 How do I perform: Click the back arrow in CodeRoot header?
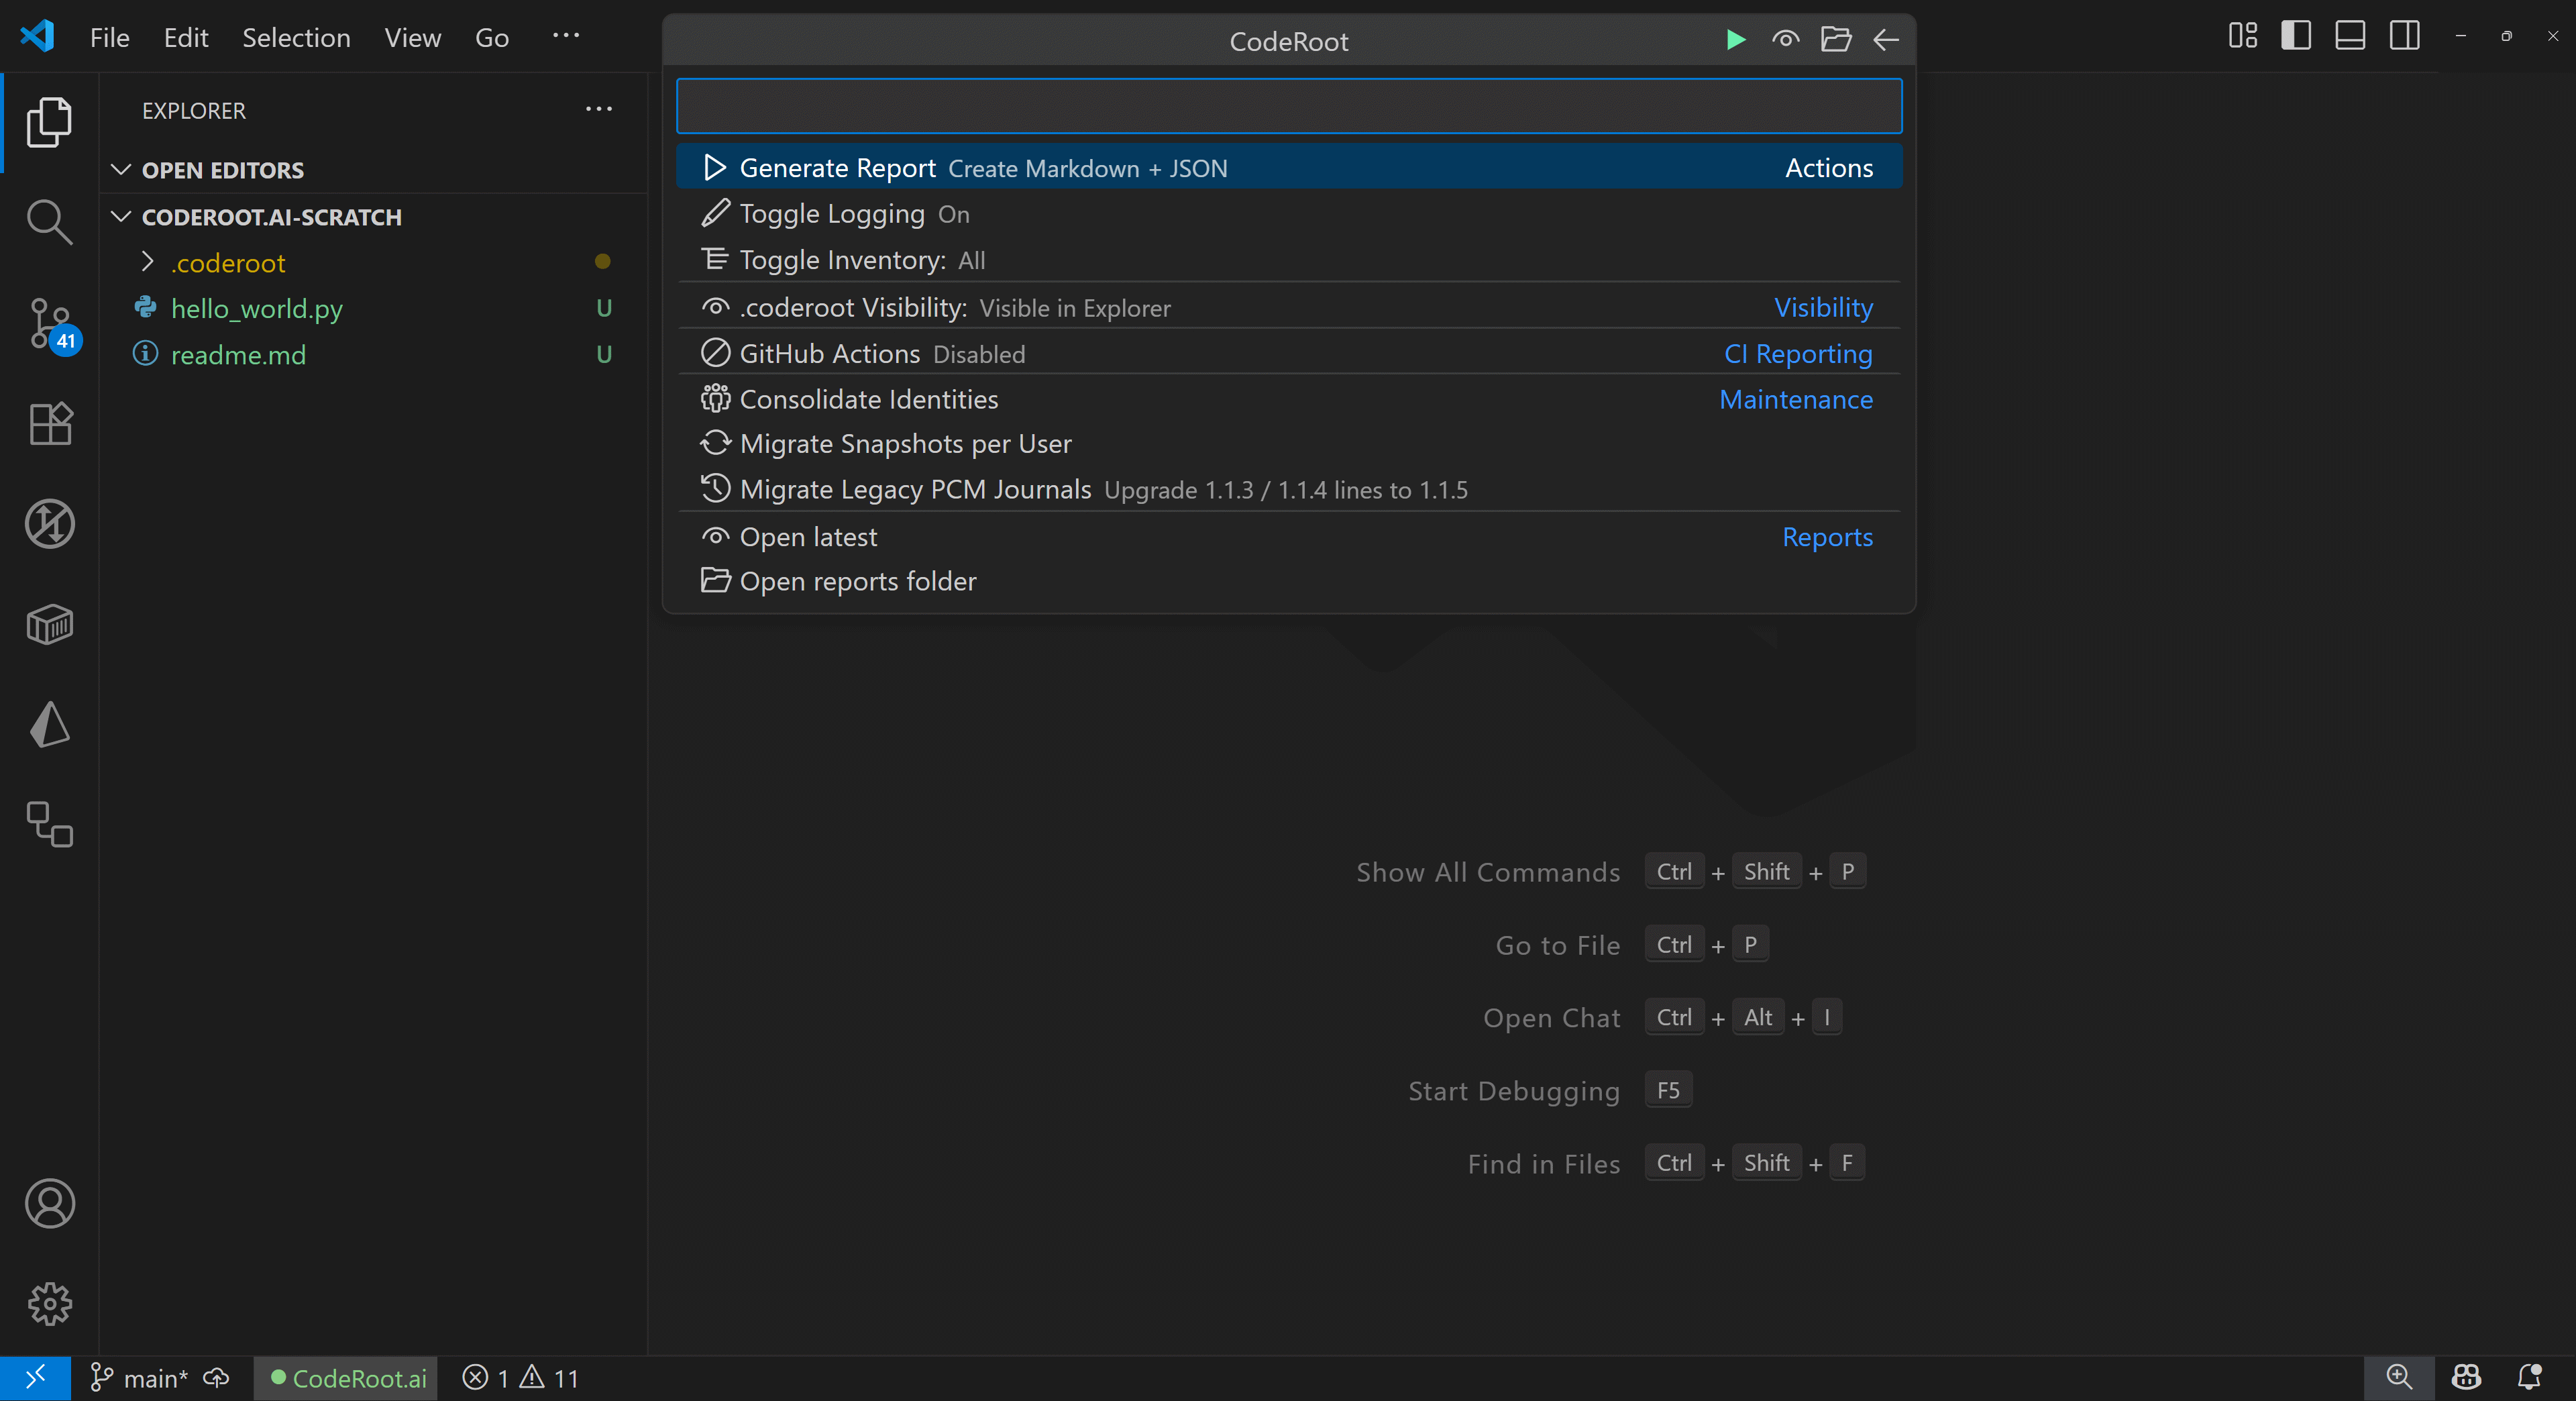click(1886, 40)
